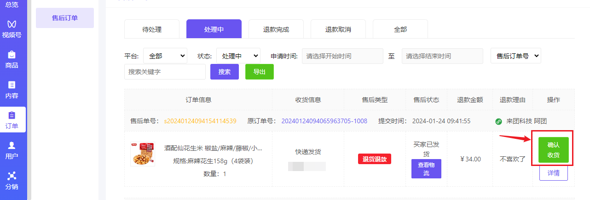Switch to the 退款完成 tab
Viewport: 590px width, 200px height.
[x=276, y=29]
